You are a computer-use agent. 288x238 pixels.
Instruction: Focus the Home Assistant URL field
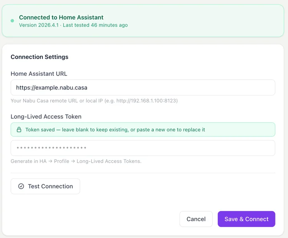tap(143, 87)
